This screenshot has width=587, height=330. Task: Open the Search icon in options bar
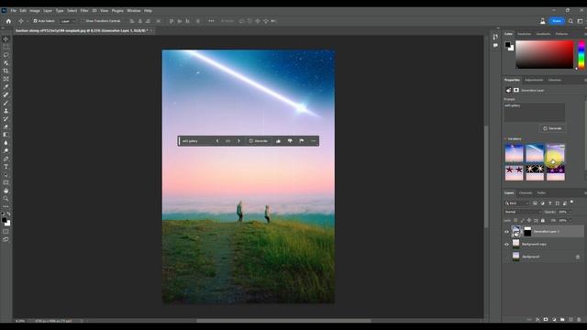pyautogui.click(x=570, y=21)
